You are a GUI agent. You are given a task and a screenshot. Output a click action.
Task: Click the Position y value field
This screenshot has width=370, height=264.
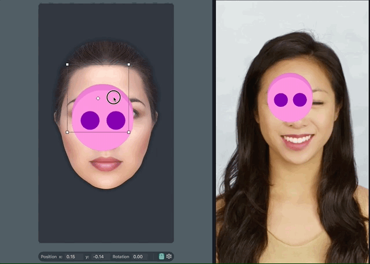tap(101, 256)
